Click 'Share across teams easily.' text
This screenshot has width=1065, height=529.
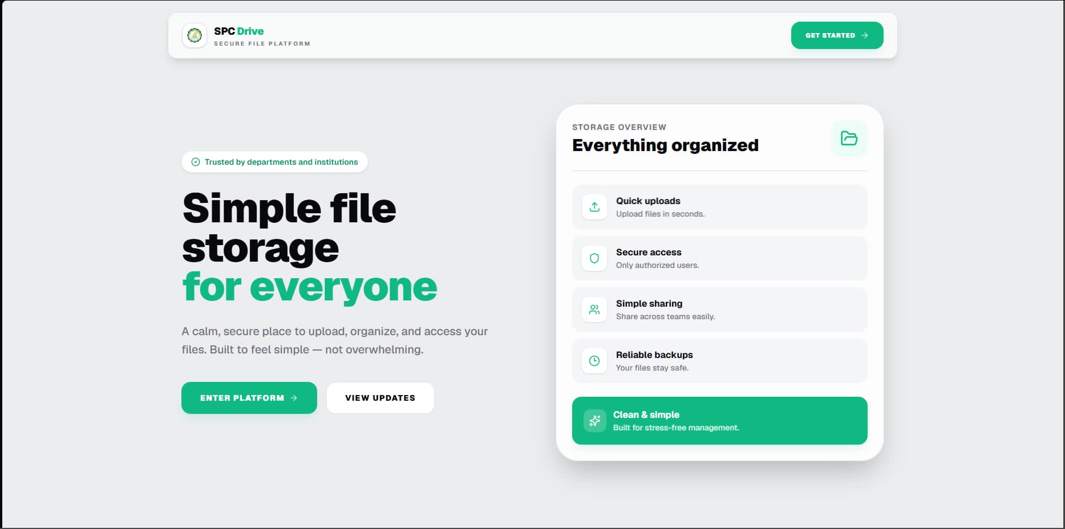[666, 316]
